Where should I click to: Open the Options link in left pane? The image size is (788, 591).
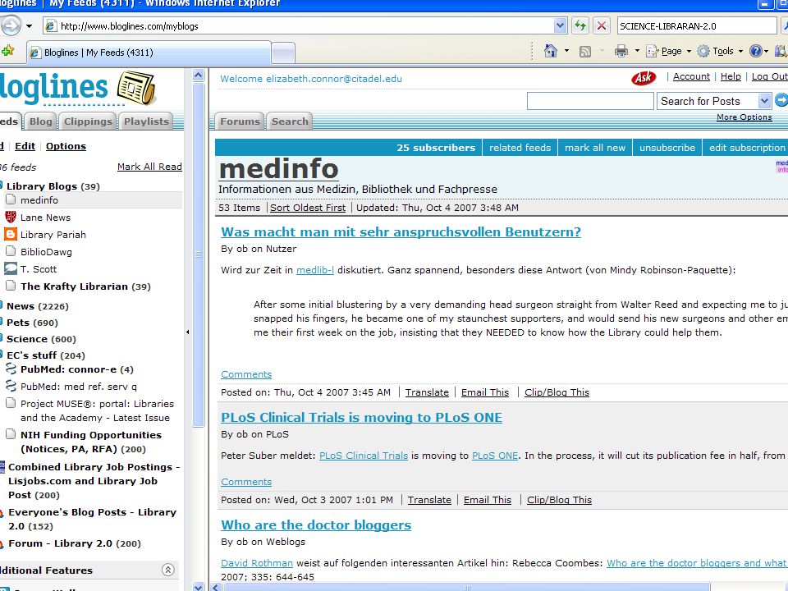tap(66, 146)
